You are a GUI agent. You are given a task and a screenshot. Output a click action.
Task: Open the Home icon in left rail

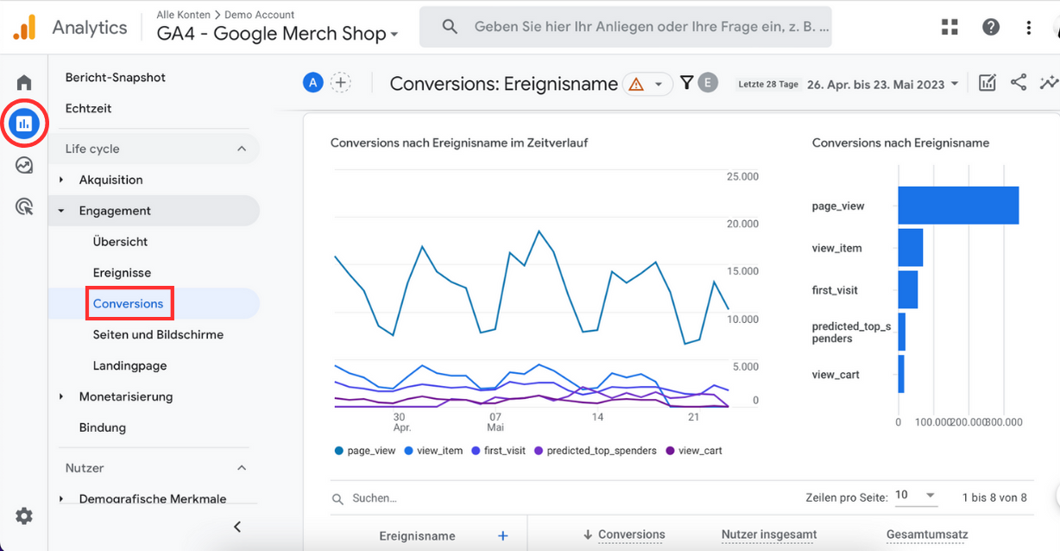24,83
